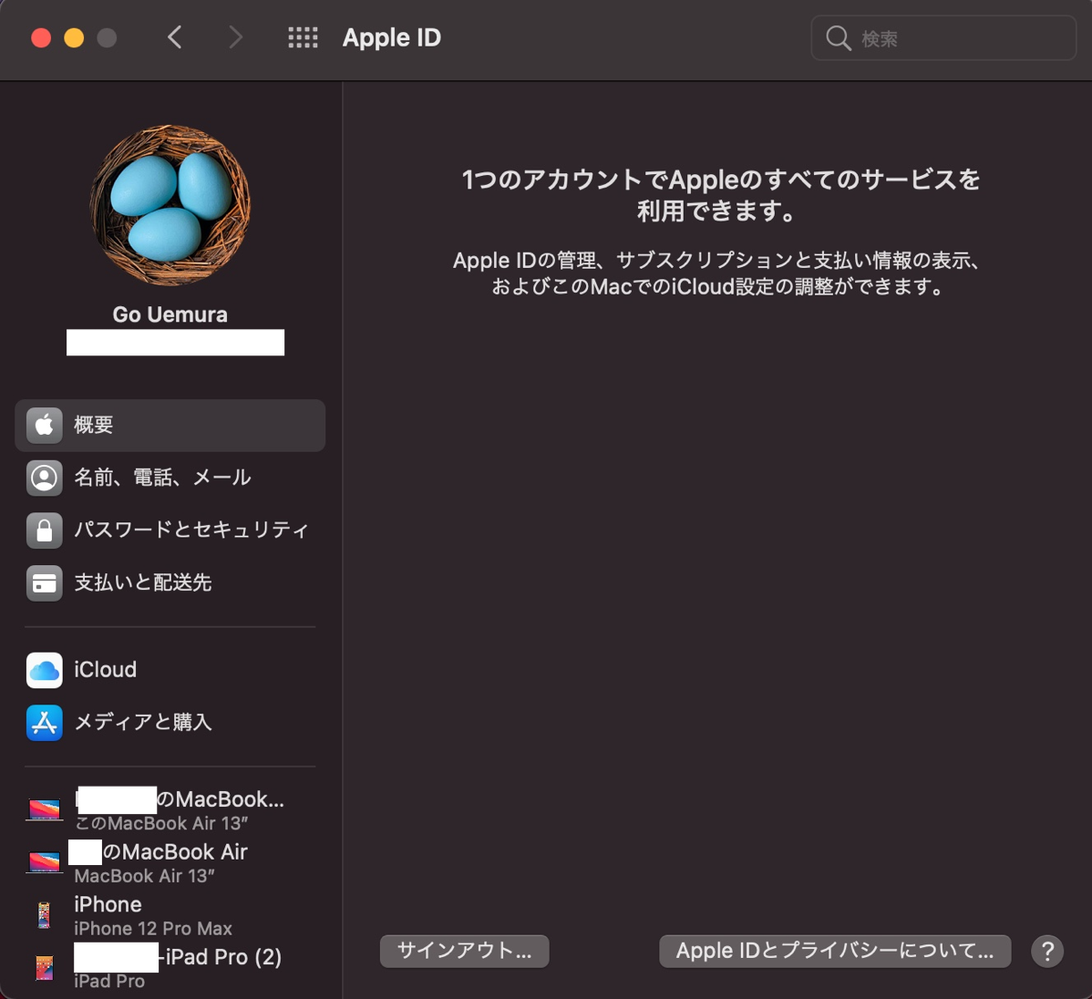Viewport: 1092px width, 999px height.
Task: Click the iCloud cloud icon
Action: coord(45,670)
